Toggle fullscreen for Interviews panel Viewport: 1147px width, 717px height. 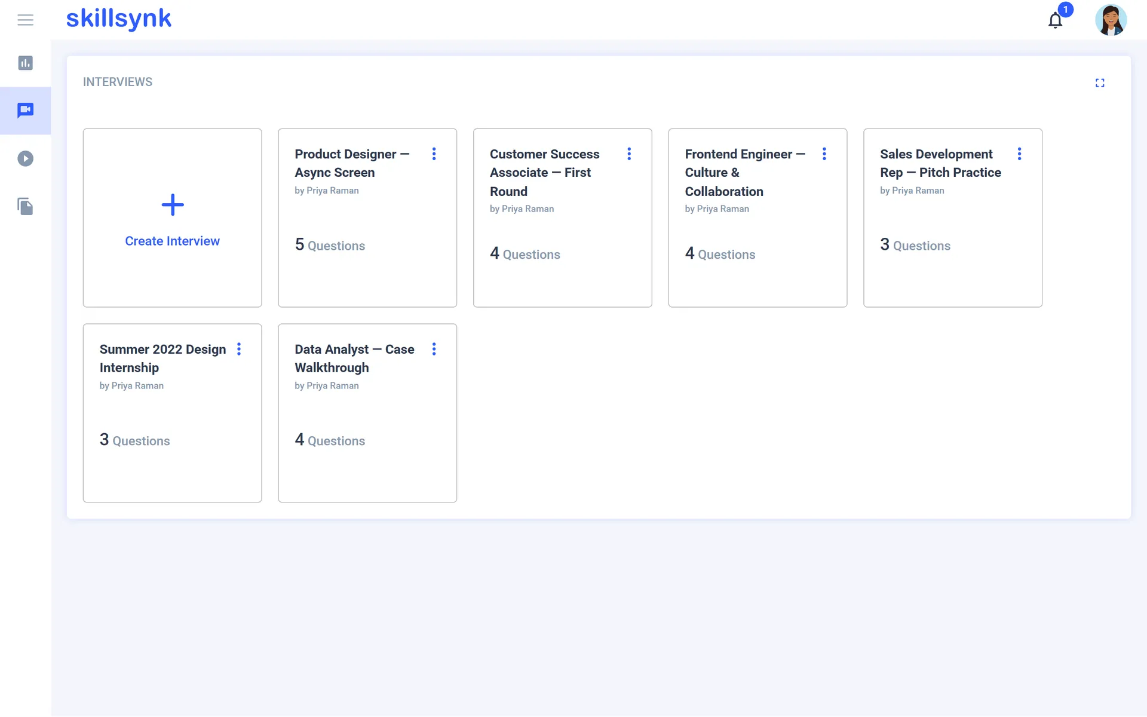[1100, 82]
